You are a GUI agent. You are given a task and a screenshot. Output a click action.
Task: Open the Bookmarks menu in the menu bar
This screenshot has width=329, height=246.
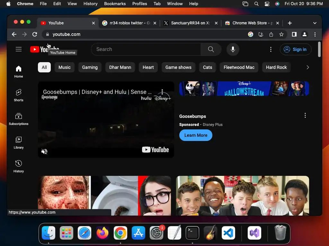pos(115,4)
